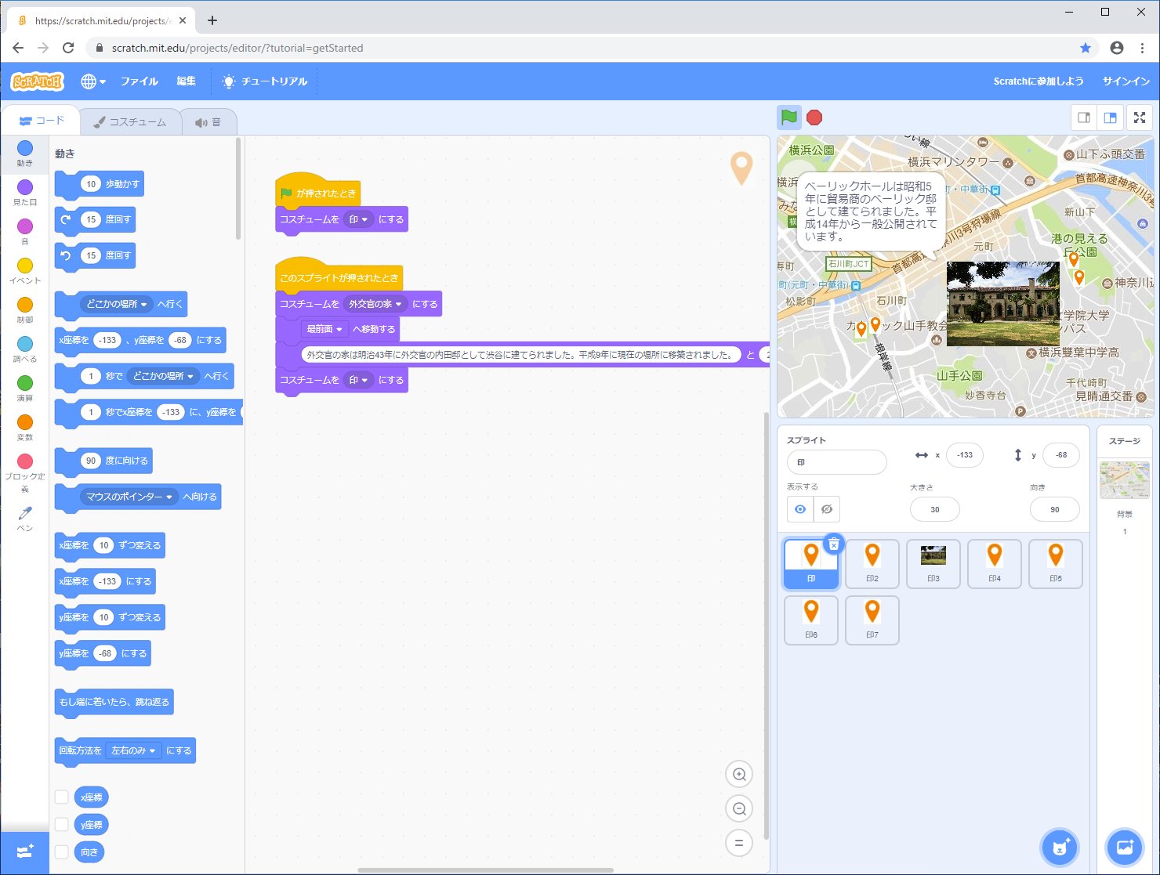The image size is (1160, 875).
Task: Click the green flag to run project
Action: pos(789,118)
